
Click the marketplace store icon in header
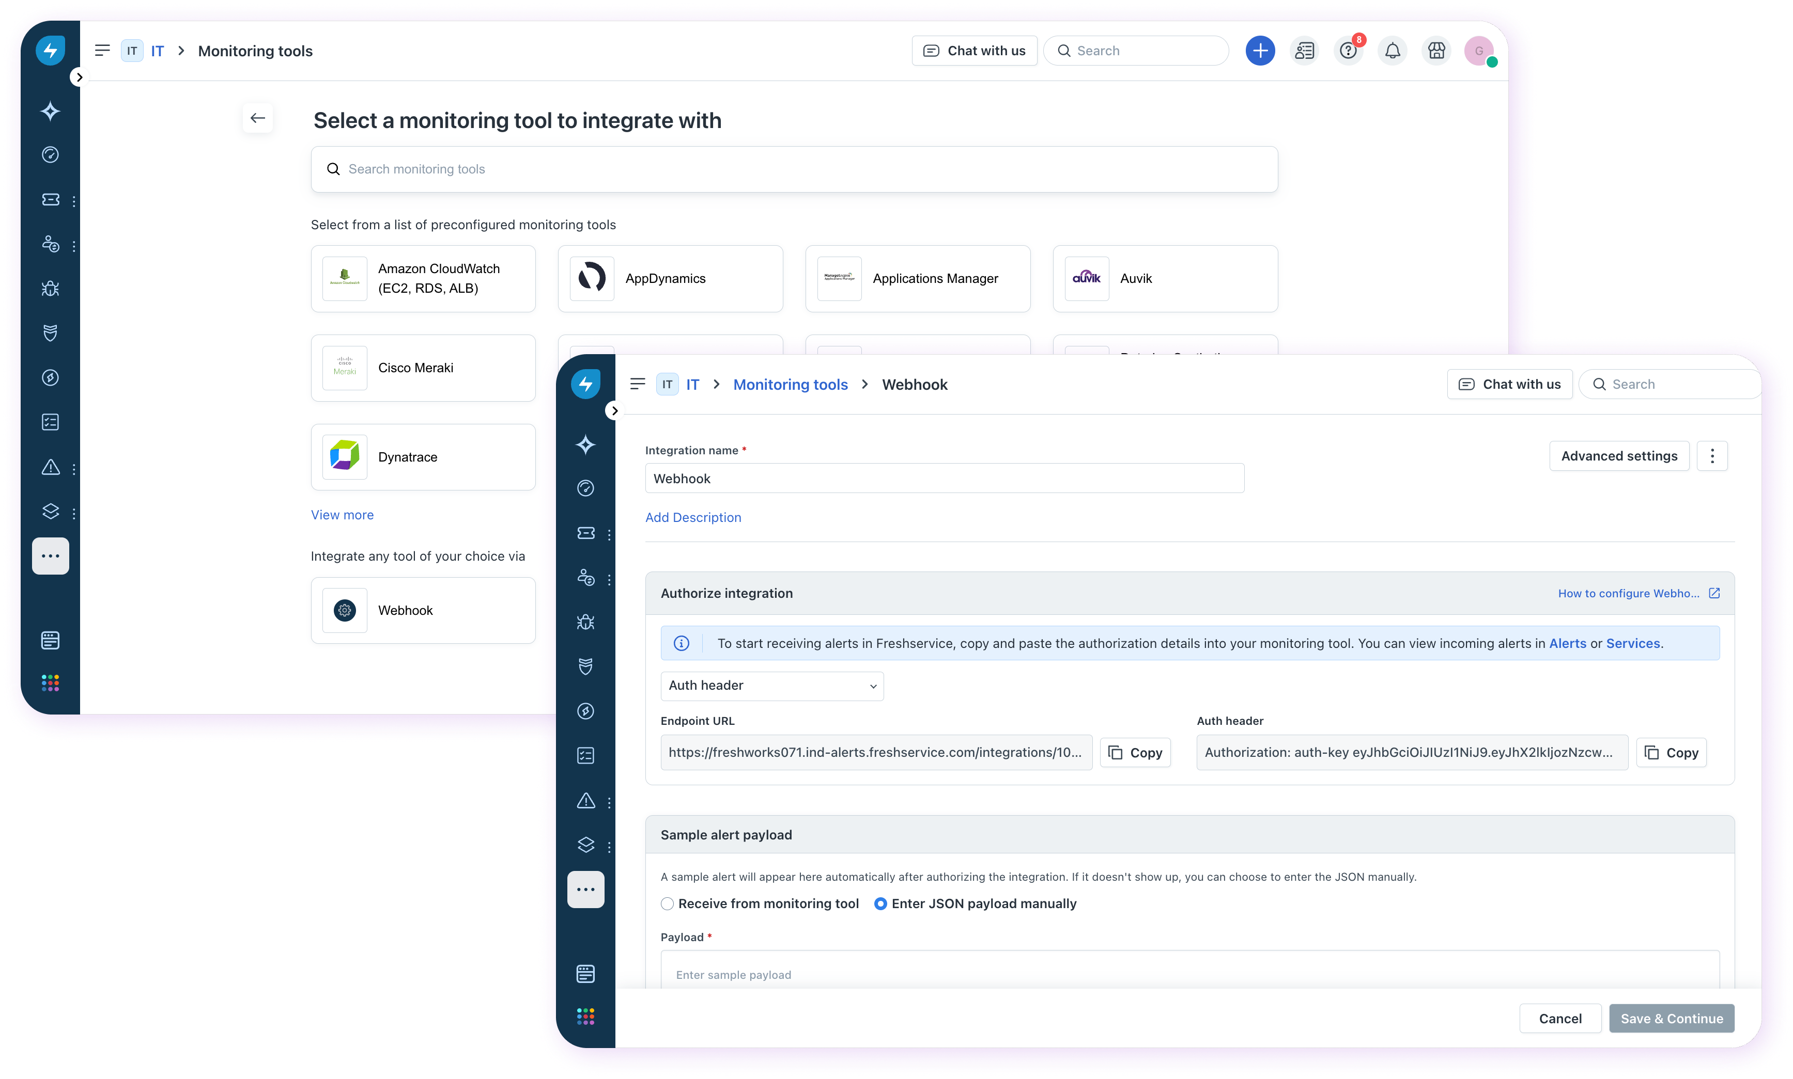tap(1436, 51)
